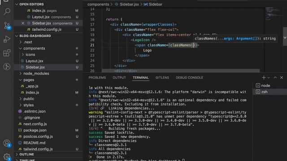Image resolution: width=287 pixels, height=161 pixels.
Task: Click the editor minimap preview
Action: [x=274, y=14]
